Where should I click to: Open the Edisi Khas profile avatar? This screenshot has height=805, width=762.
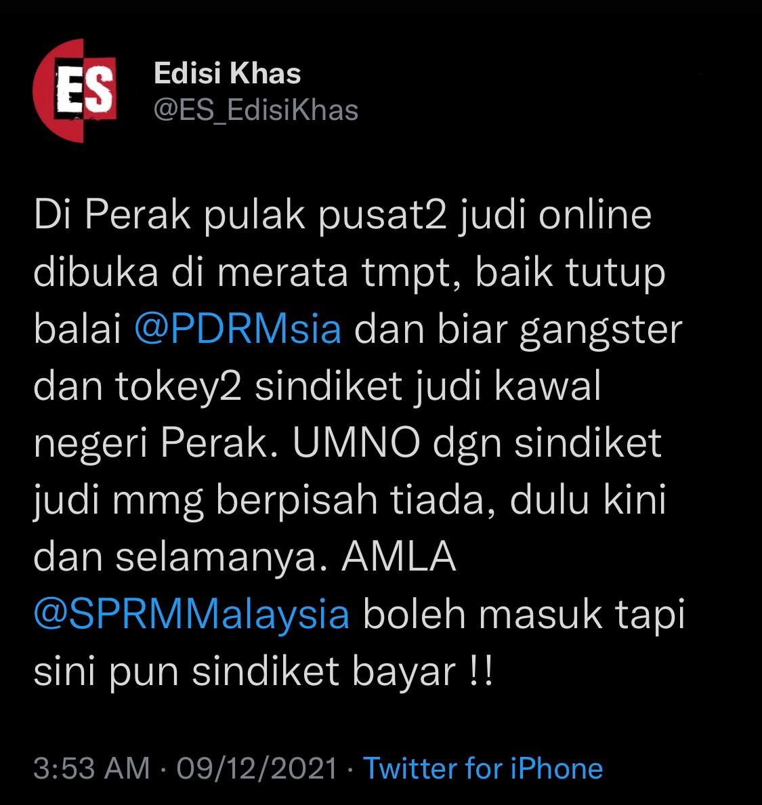pyautogui.click(x=75, y=90)
